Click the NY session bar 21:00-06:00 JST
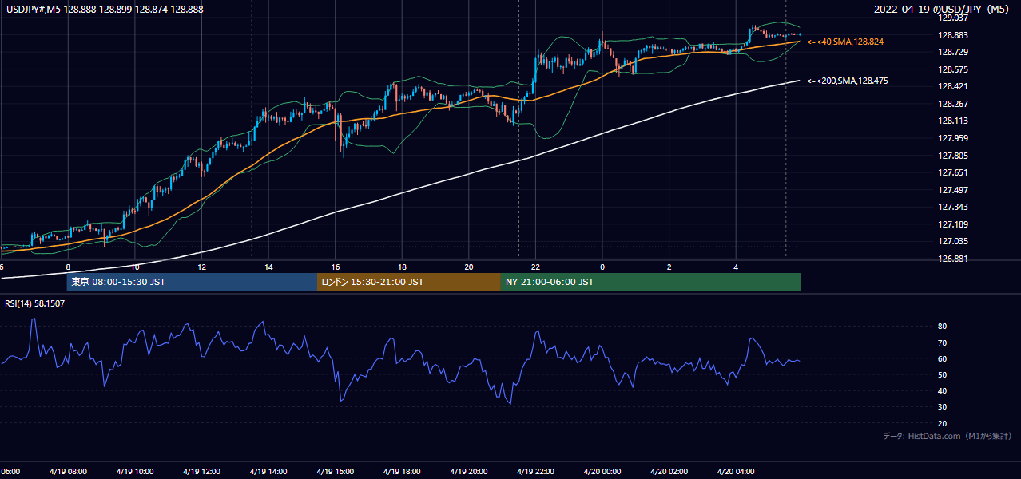 pos(651,282)
